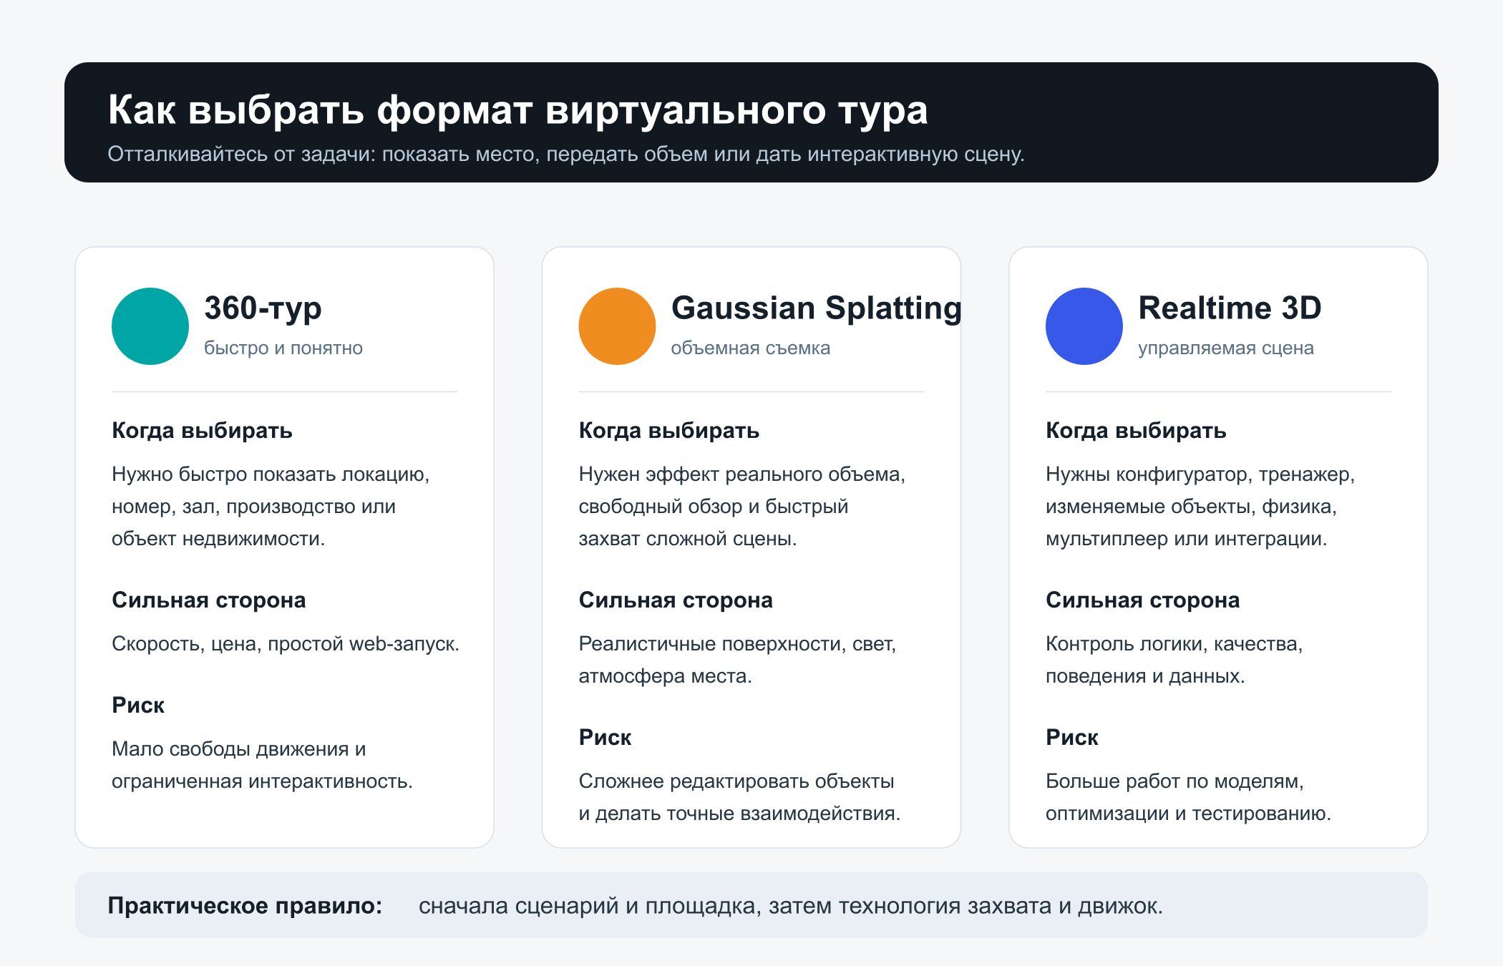Click 'Когда выбрать' in the Gaussian Splatting card
This screenshot has height=966, width=1503.
pos(668,431)
